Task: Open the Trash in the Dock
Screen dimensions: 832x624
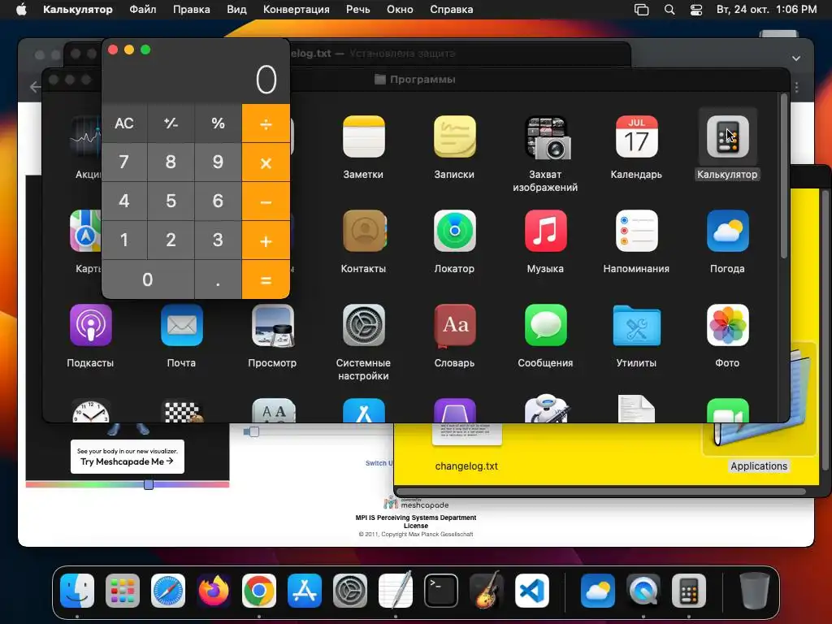Action: point(755,591)
